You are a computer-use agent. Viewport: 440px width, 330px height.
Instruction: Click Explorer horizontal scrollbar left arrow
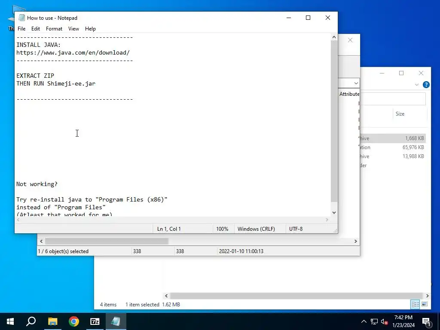click(166, 296)
